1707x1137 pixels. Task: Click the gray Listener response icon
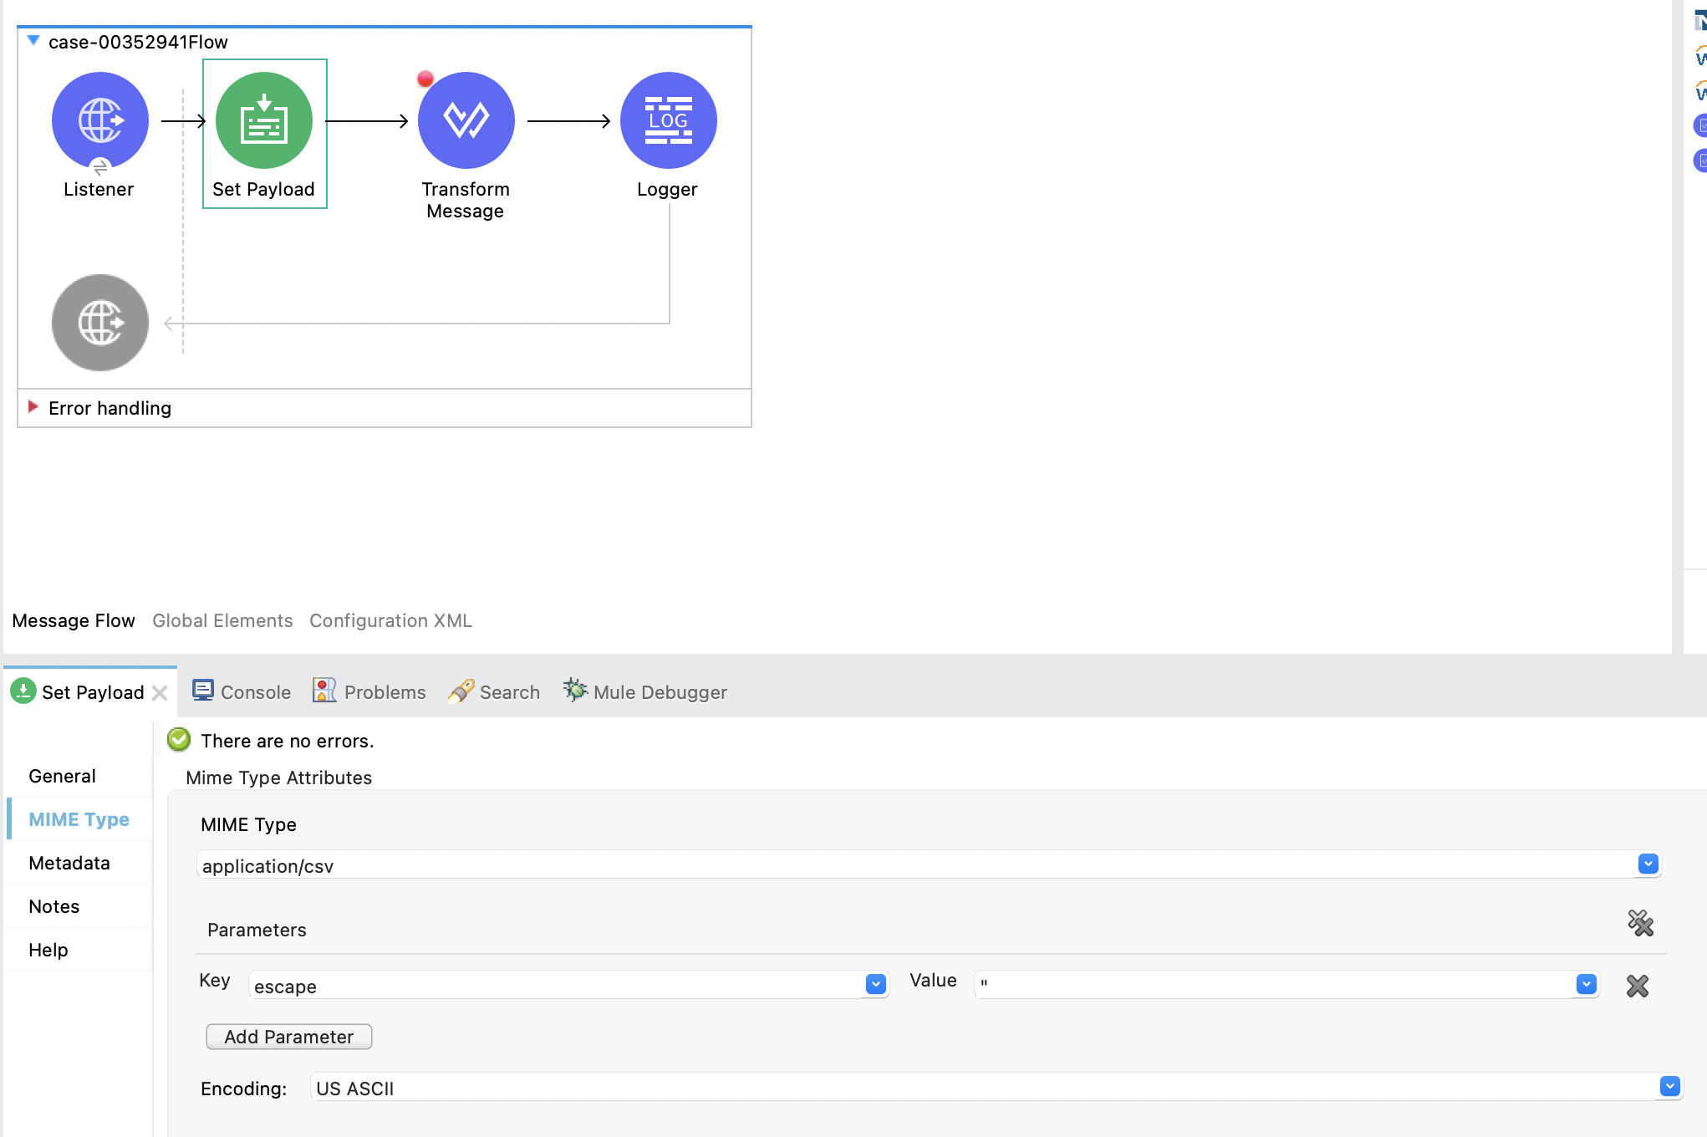coord(100,322)
